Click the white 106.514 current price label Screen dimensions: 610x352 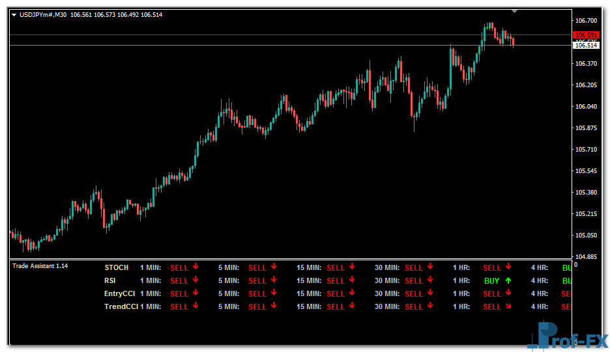586,45
